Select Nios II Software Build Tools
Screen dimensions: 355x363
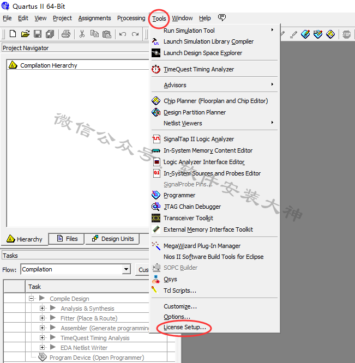[214, 257]
